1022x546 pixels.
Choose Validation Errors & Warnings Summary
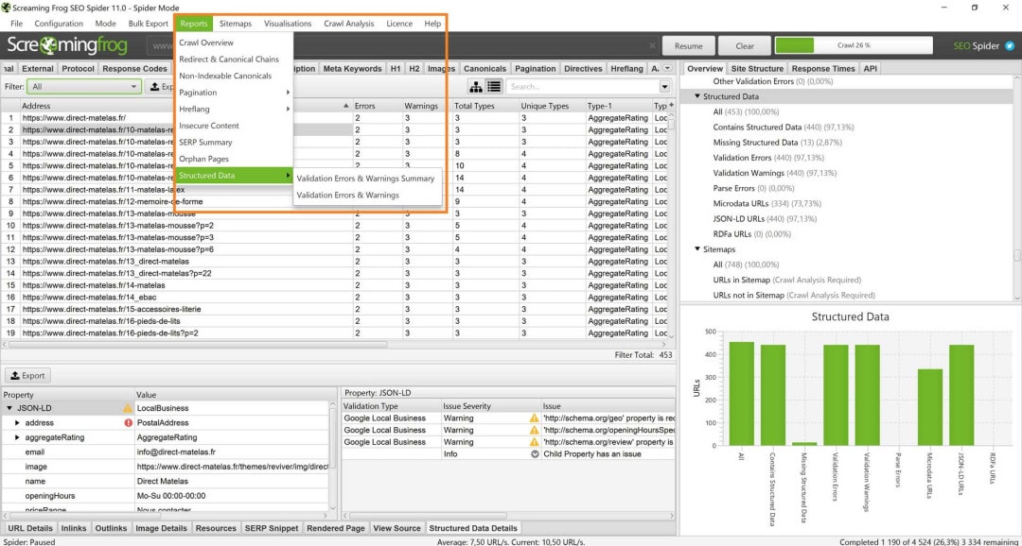point(365,179)
